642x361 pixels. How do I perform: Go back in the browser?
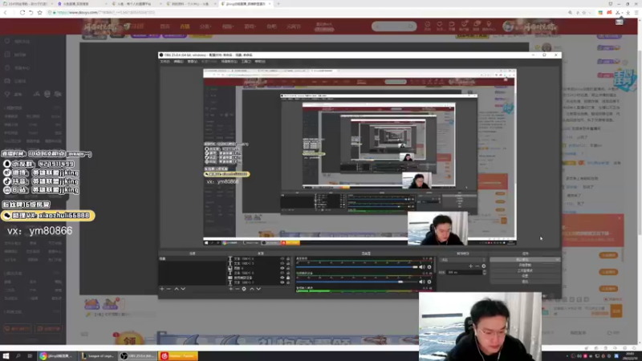(x=6, y=13)
